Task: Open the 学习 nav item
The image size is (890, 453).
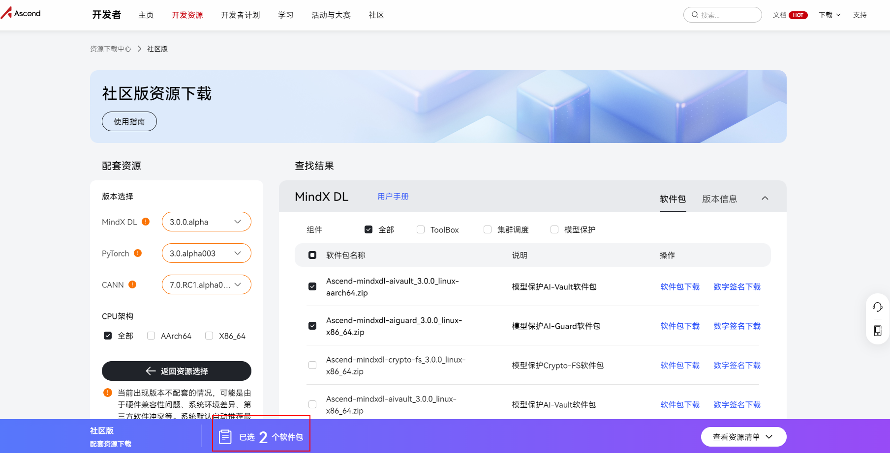Action: (286, 15)
